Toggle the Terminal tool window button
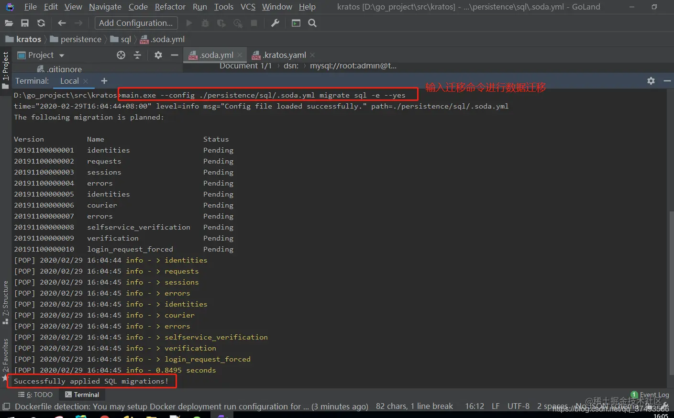Image resolution: width=674 pixels, height=418 pixels. point(82,394)
